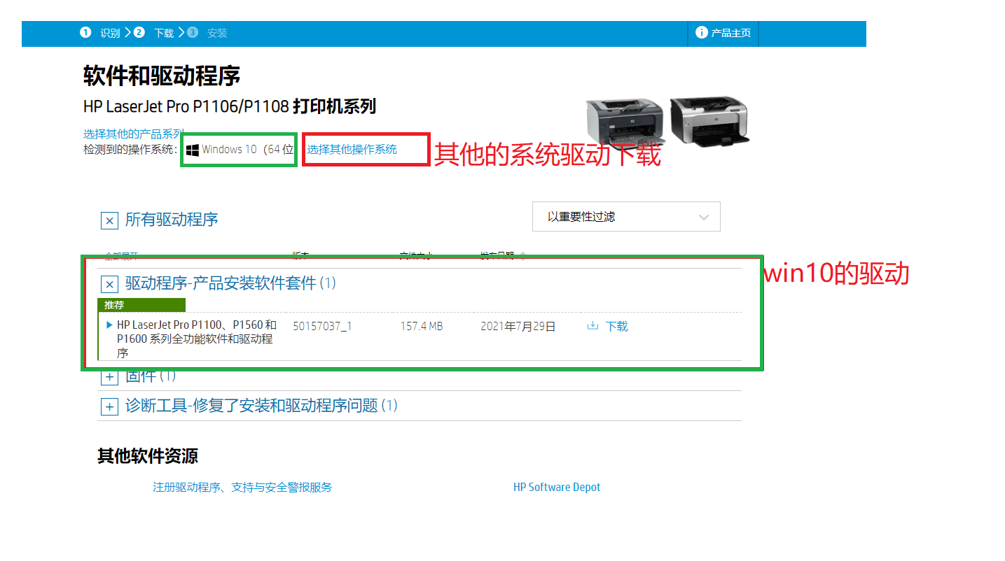This screenshot has height=561, width=1005.
Task: Go to step 2 下载
Action: point(153,33)
